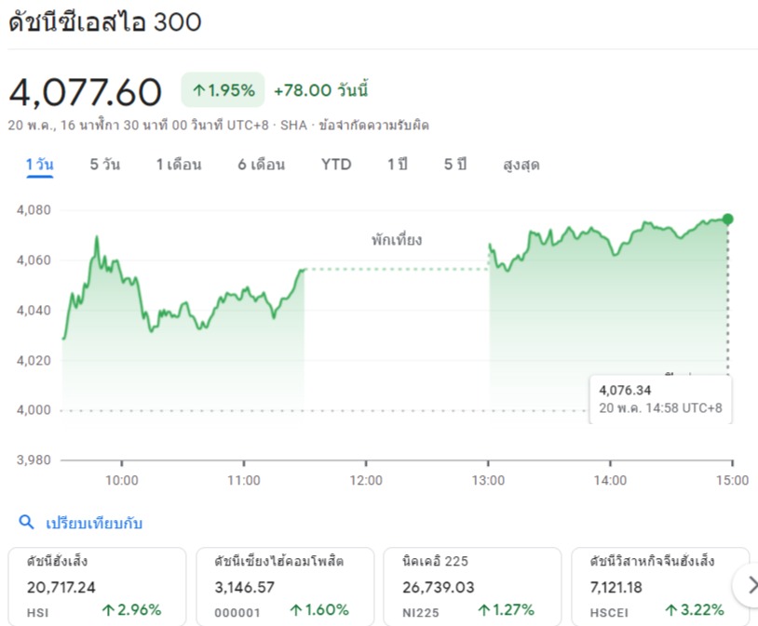Click NI225 green up arrow 1.27%
Viewport: 758px width, 626px height.
484,610
